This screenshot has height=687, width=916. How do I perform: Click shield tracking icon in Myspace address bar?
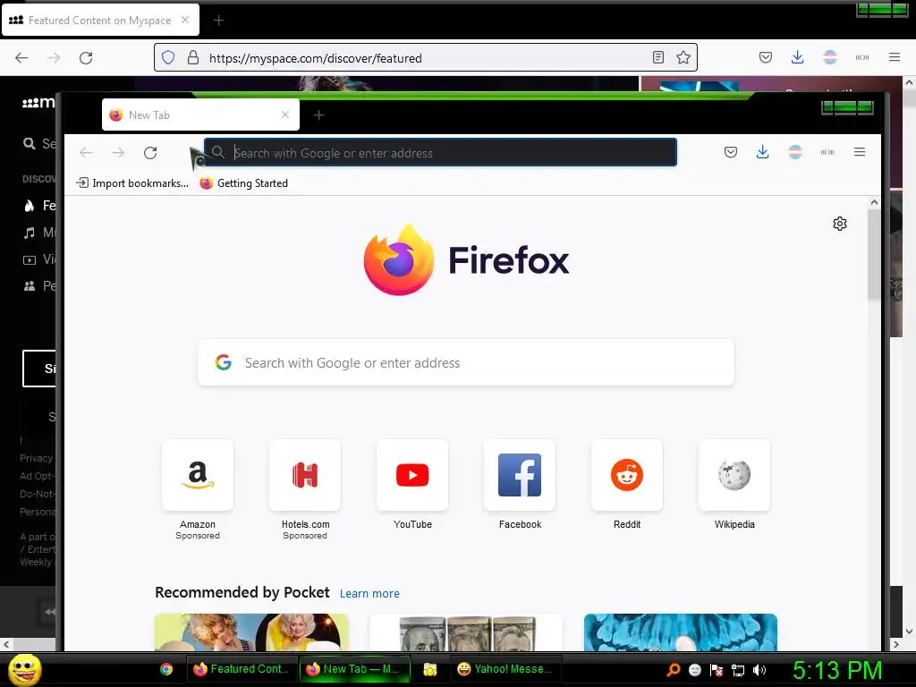pos(168,57)
